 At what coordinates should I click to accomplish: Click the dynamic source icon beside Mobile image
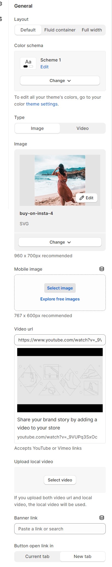click(x=102, y=269)
